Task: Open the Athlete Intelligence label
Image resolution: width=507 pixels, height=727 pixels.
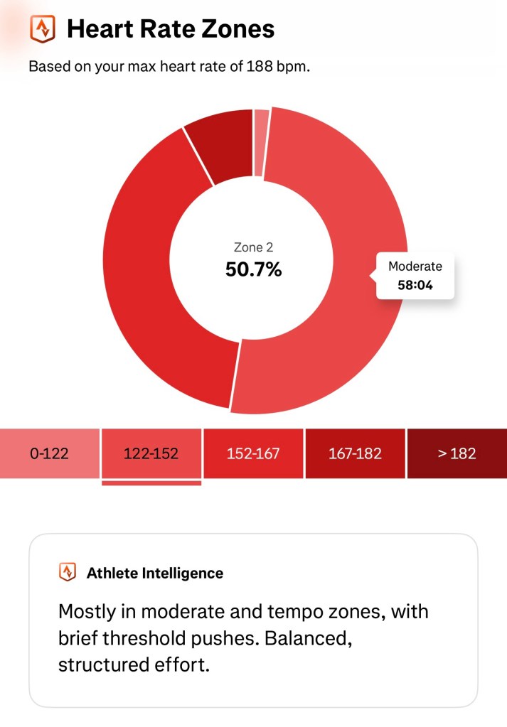Action: click(154, 573)
